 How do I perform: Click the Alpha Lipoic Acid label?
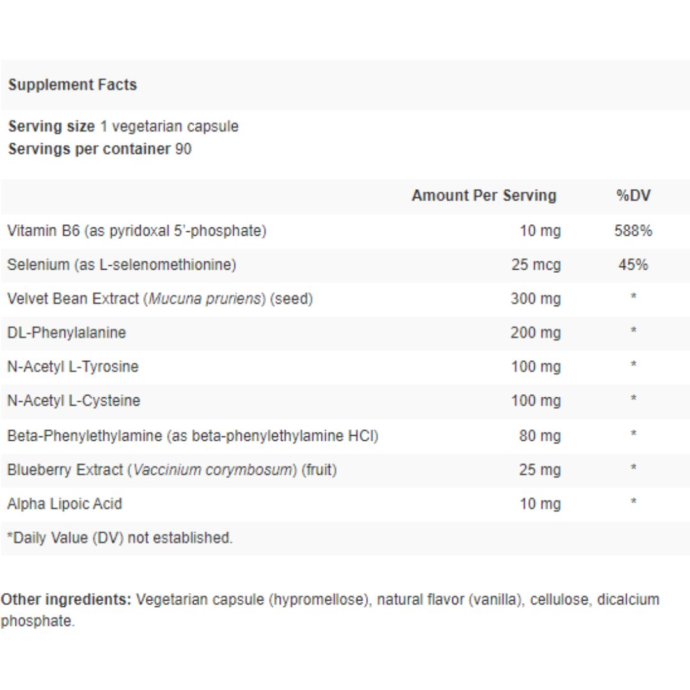tap(65, 503)
